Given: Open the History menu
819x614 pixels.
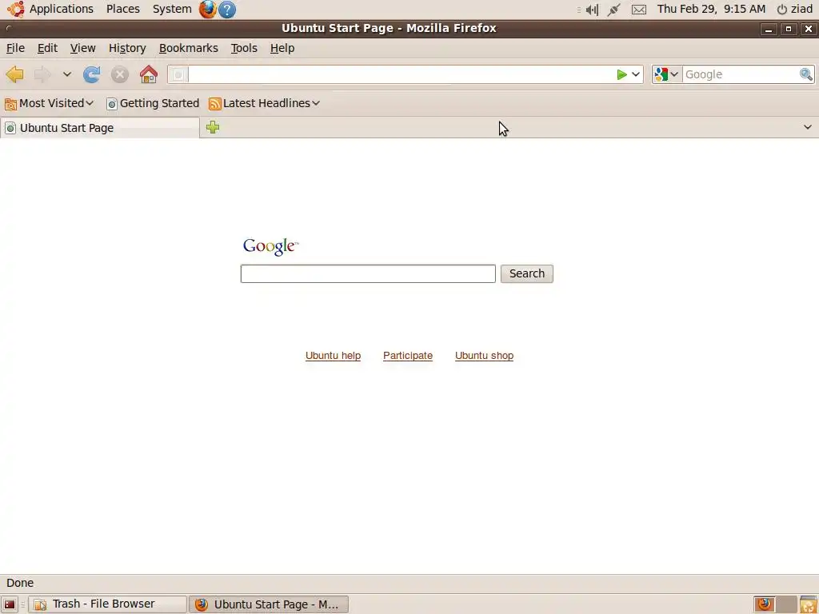Looking at the screenshot, I should pos(127,48).
